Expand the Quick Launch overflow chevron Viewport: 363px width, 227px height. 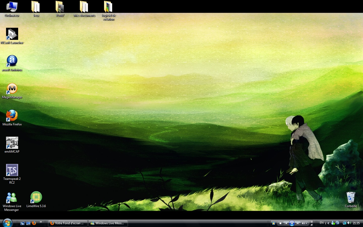pyautogui.click(x=41, y=222)
